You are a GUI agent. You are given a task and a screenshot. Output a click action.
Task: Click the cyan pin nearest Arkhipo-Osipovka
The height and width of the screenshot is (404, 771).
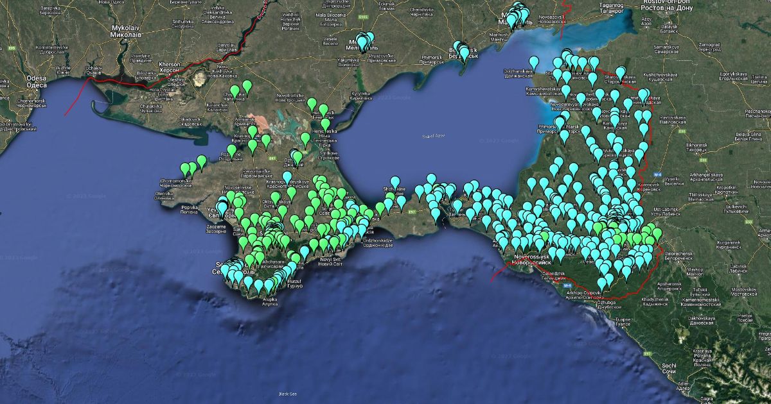[x=602, y=283]
